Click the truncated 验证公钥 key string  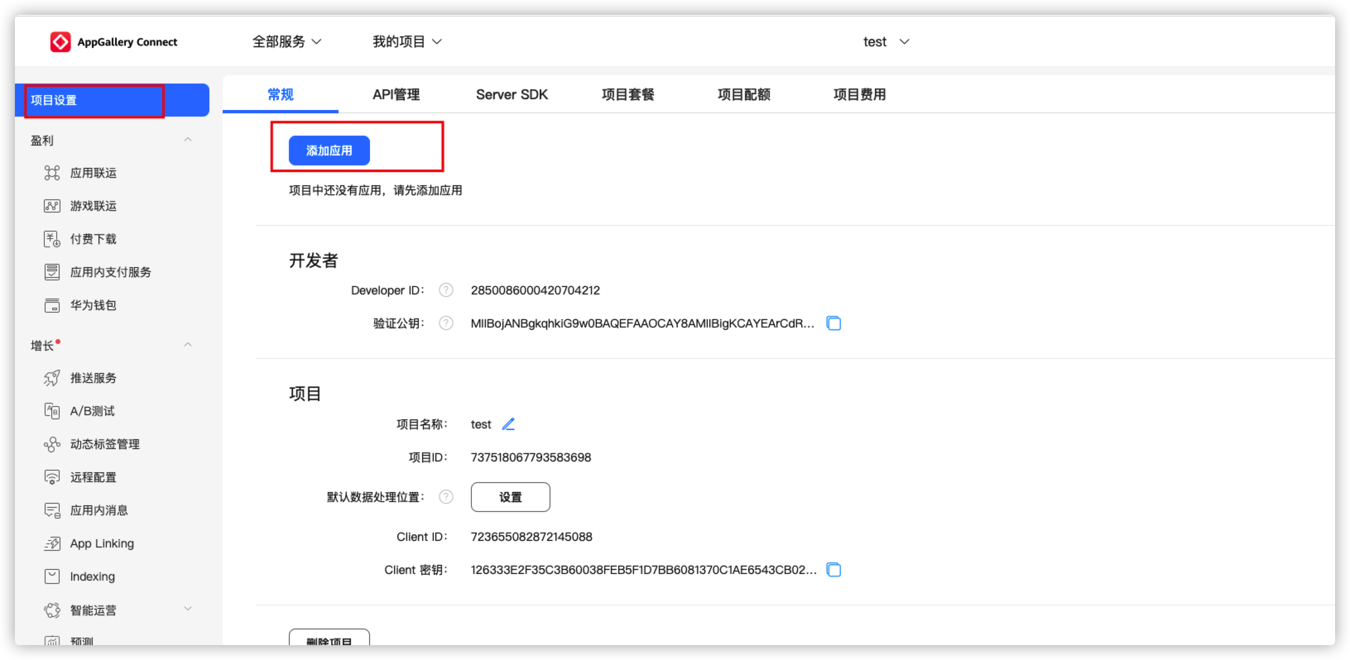click(642, 323)
